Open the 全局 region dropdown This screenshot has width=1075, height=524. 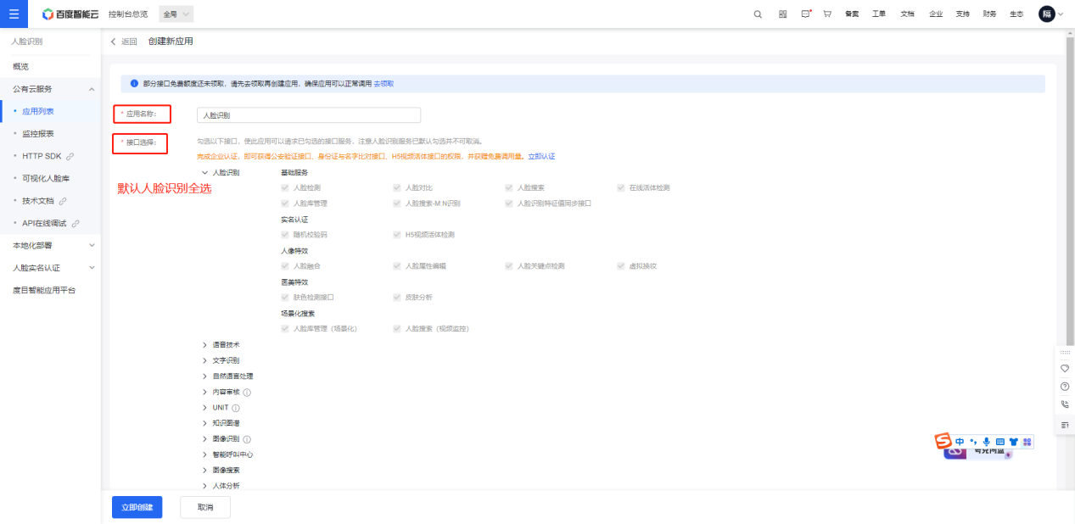[x=176, y=14]
